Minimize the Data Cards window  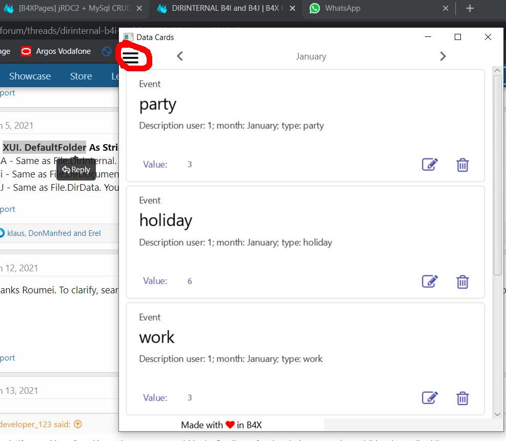[x=428, y=37]
